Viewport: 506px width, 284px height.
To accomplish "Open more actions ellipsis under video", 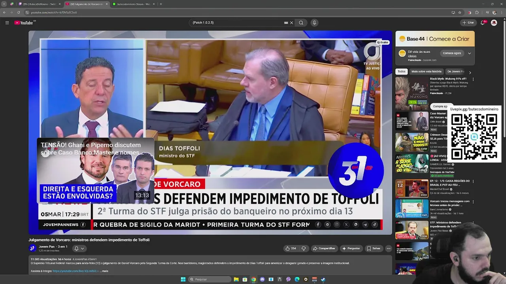I will (x=389, y=248).
